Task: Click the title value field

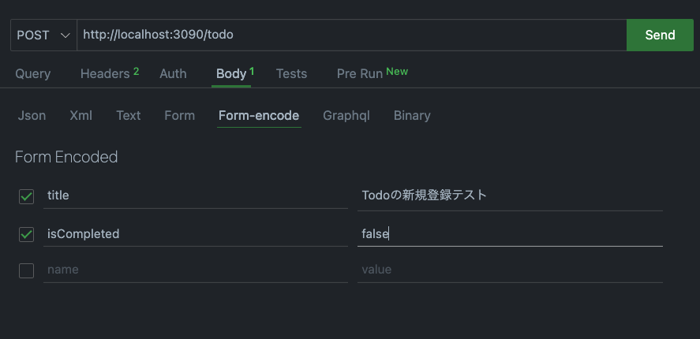Action: pos(510,196)
